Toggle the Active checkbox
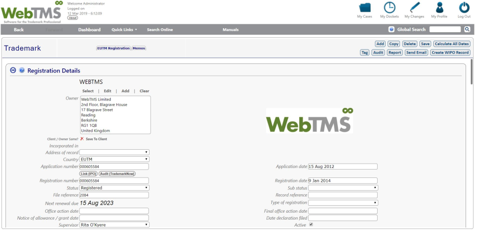The width and height of the screenshot is (477, 231). [311, 225]
